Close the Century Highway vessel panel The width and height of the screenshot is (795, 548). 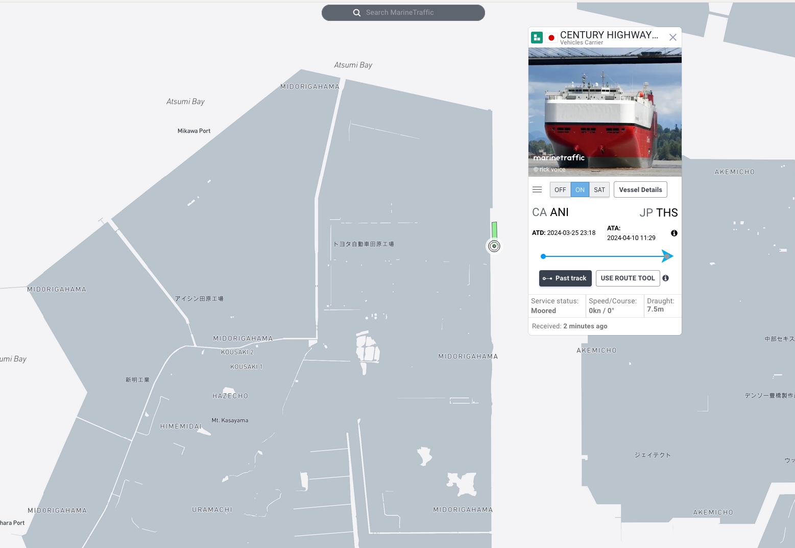click(x=673, y=37)
